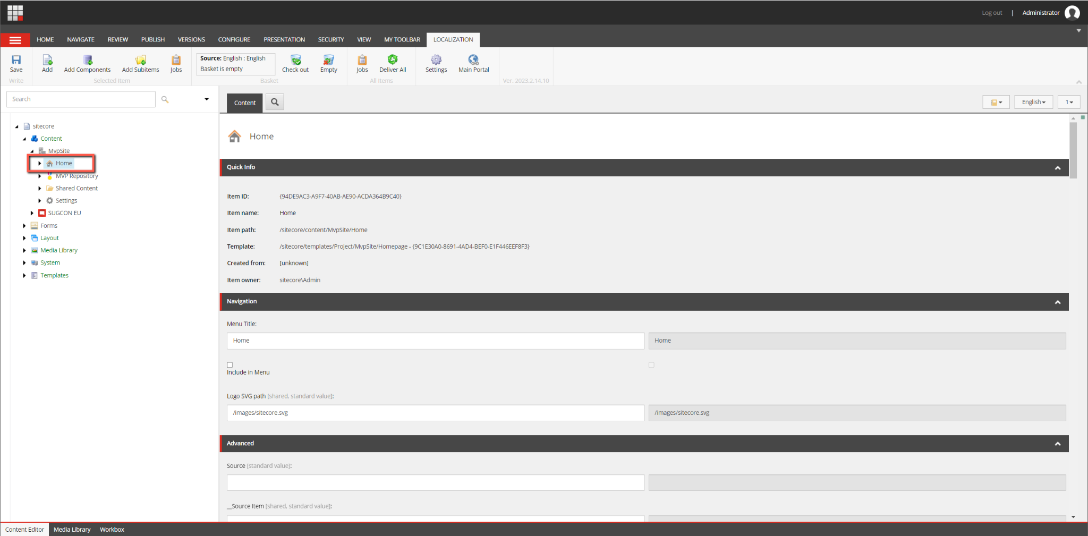Open the NAVIGATE ribbon tab
This screenshot has width=1088, height=536.
(81, 40)
